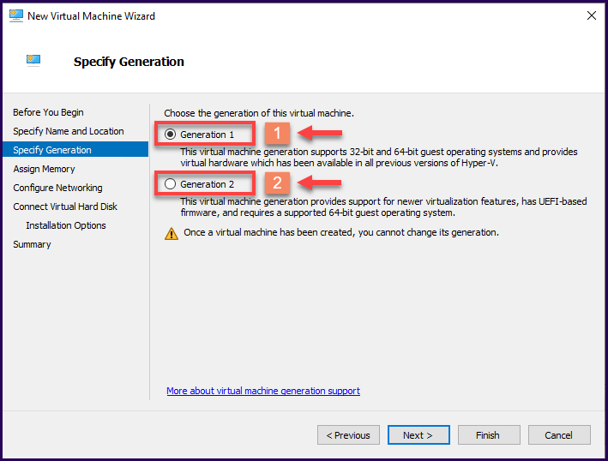Open the Connect Virtual Hard Disk step
The width and height of the screenshot is (608, 461).
click(65, 207)
